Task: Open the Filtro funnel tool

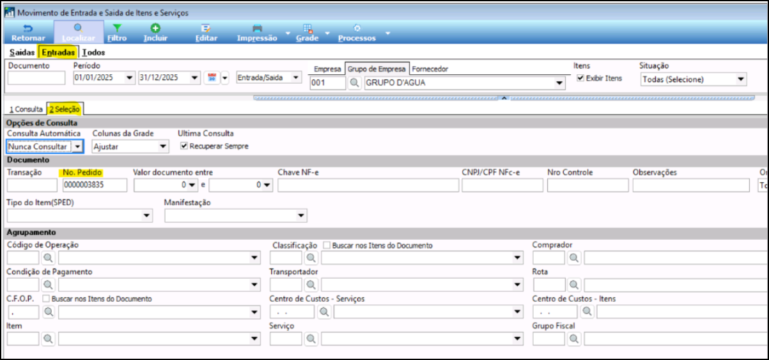Action: click(117, 33)
